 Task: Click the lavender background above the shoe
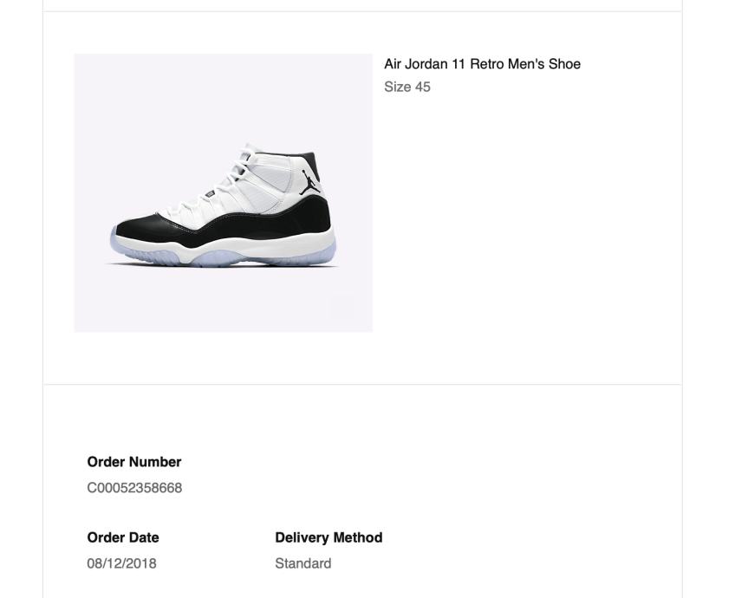(224, 95)
